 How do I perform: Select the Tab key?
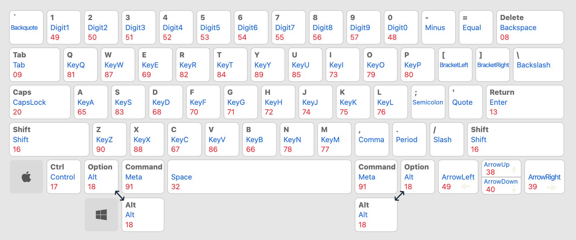coord(35,65)
